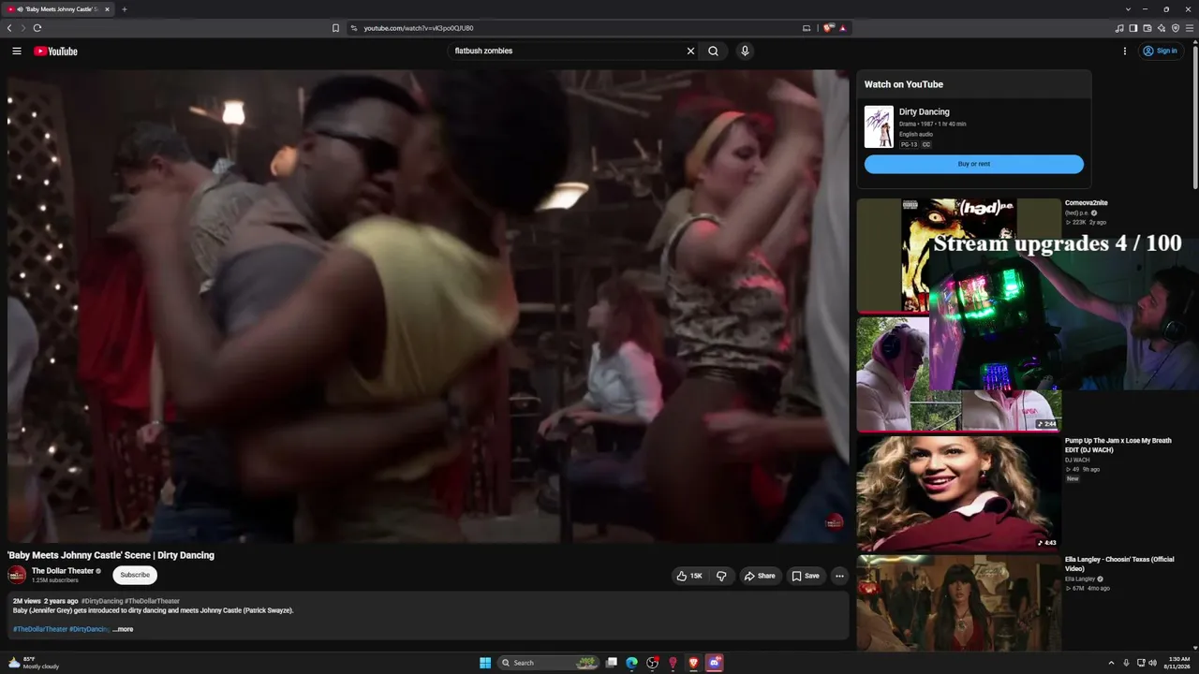Sign in to YouTube
1199x674 pixels.
1160,51
